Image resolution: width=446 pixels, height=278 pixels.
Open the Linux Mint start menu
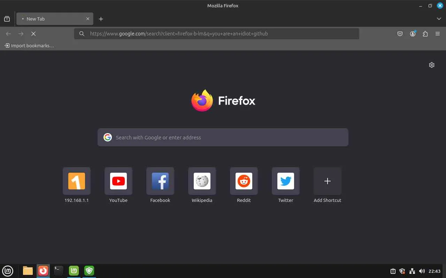click(x=8, y=271)
